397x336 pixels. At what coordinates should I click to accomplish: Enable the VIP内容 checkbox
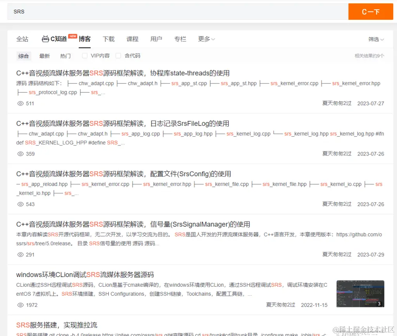click(x=85, y=56)
